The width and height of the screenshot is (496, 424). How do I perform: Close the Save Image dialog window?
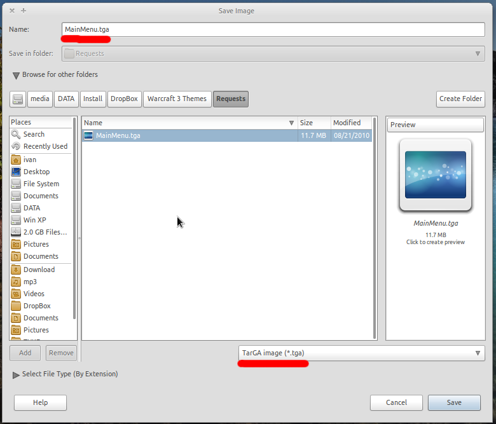pos(12,11)
